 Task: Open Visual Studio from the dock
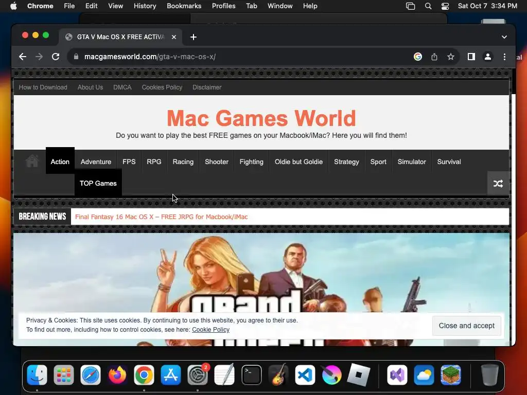coord(397,375)
